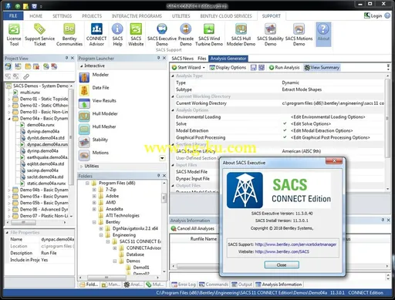Screen dimensions: 395x300
Task: Toggle the Modal Extraction checkmark
Action: (x=285, y=130)
